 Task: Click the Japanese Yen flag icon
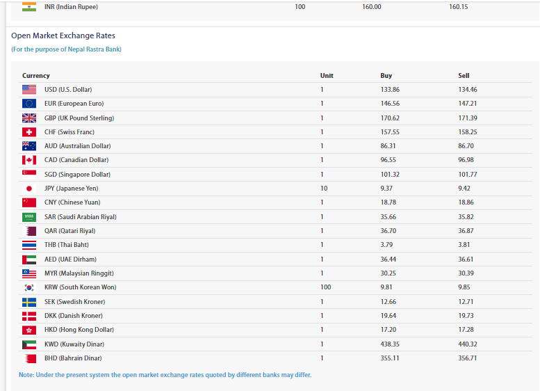(29, 189)
